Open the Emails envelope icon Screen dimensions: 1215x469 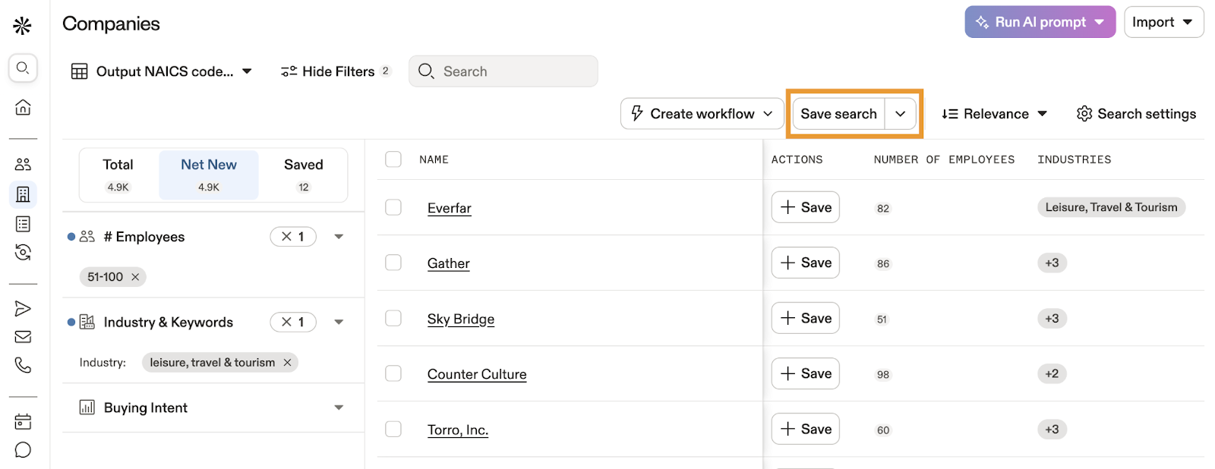tap(23, 337)
